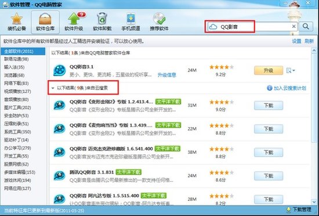Viewport: 319px width, 216px height.
Task: Select 联络沟通(98) category
Action: [16, 59]
